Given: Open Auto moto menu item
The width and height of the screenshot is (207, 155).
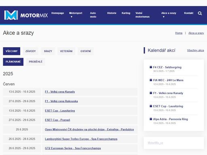Looking at the screenshot, I should click(93, 15).
